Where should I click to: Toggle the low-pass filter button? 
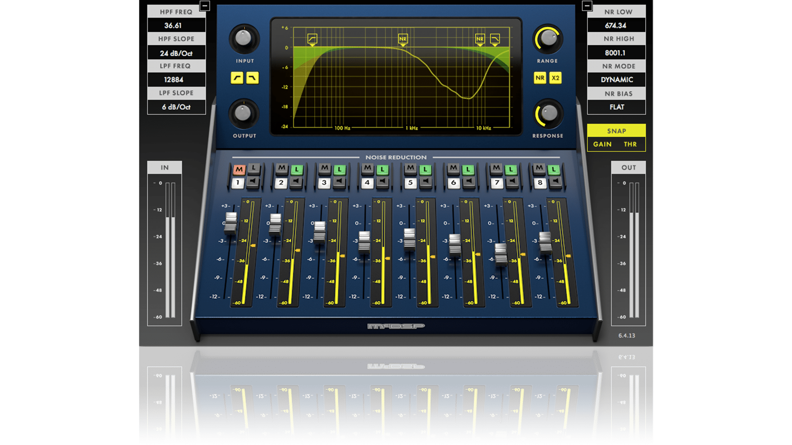(252, 77)
